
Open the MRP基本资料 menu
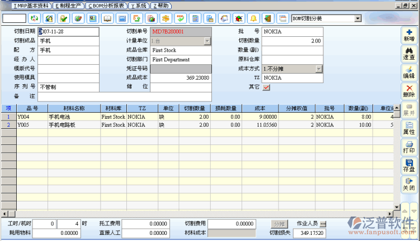coord(29,5)
